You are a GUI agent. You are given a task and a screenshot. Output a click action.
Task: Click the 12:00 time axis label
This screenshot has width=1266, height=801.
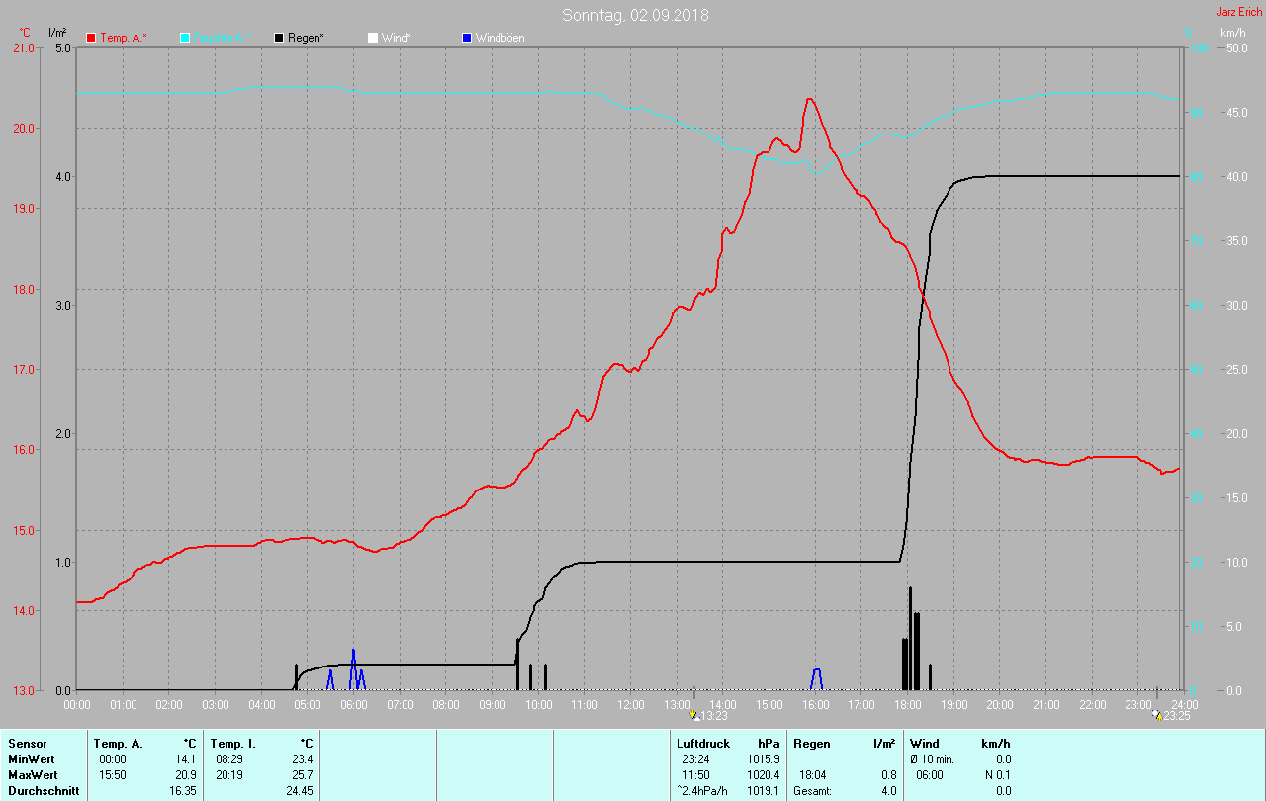point(630,705)
